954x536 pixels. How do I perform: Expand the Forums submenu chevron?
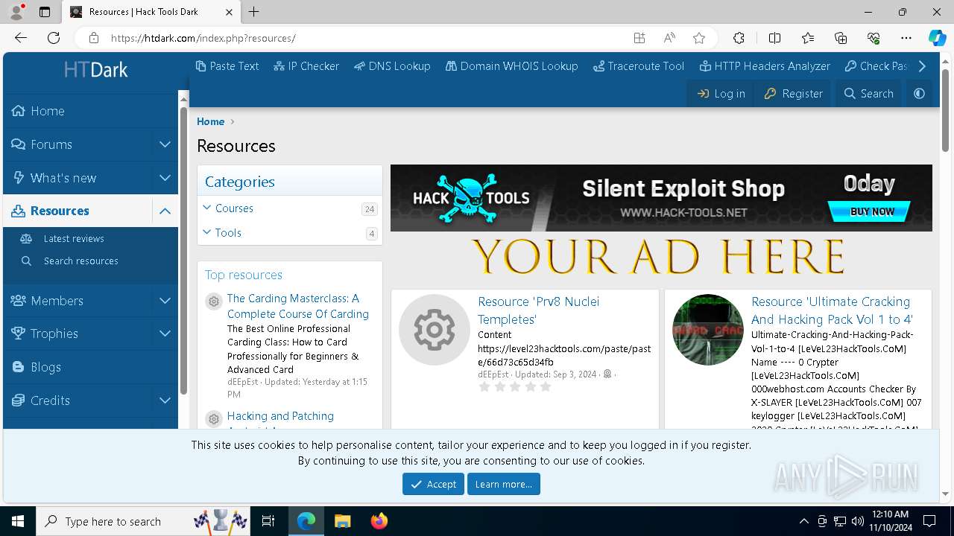point(165,144)
